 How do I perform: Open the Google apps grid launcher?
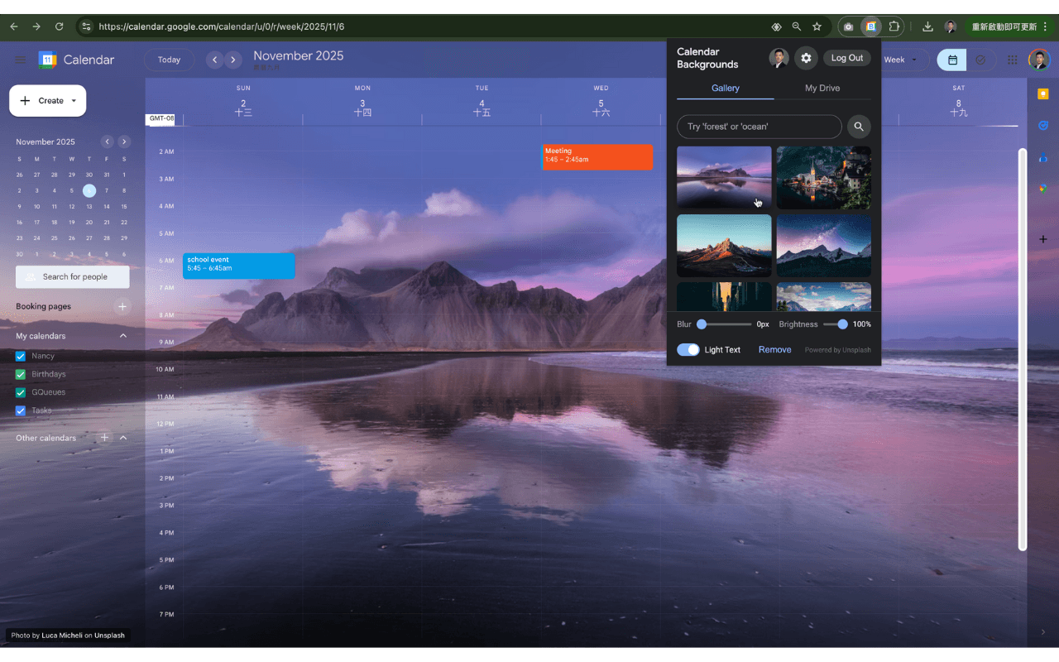tap(1012, 60)
